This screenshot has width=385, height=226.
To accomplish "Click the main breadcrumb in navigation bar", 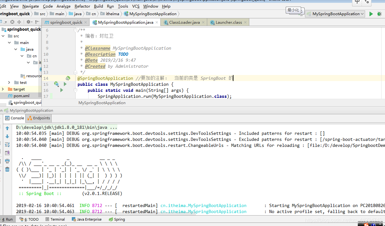I will (x=57, y=14).
